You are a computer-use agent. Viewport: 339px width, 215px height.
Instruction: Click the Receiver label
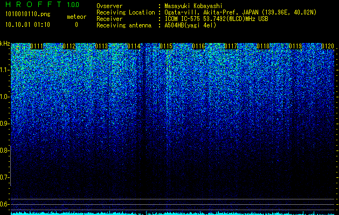coord(109,19)
